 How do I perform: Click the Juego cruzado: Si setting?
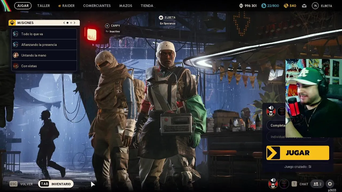coord(298,167)
